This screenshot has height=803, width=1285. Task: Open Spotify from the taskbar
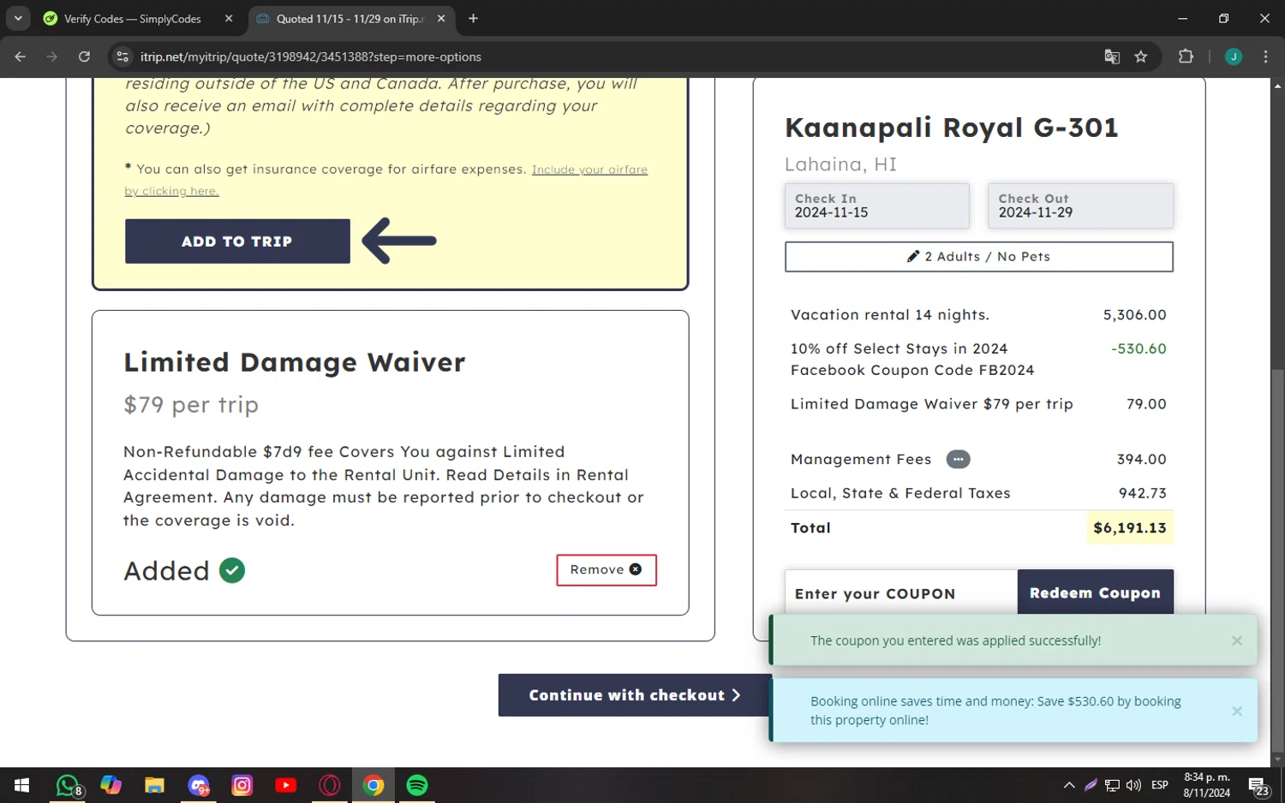[417, 785]
